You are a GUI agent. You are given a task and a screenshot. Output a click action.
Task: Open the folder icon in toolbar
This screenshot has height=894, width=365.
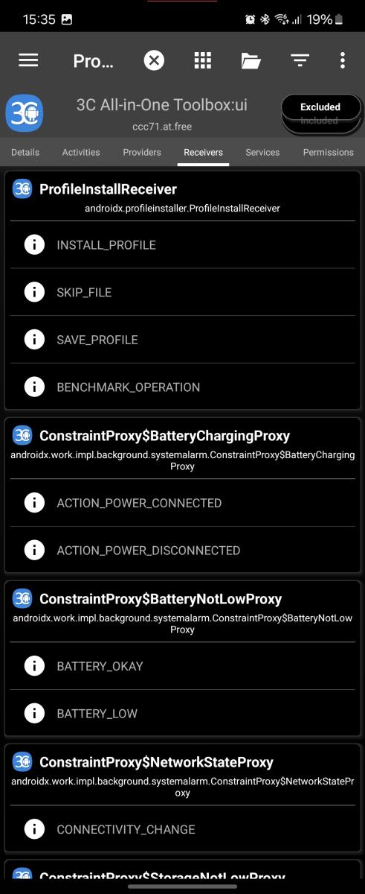coord(251,60)
